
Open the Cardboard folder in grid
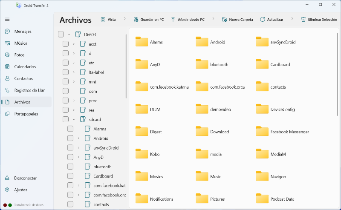click(x=273, y=64)
